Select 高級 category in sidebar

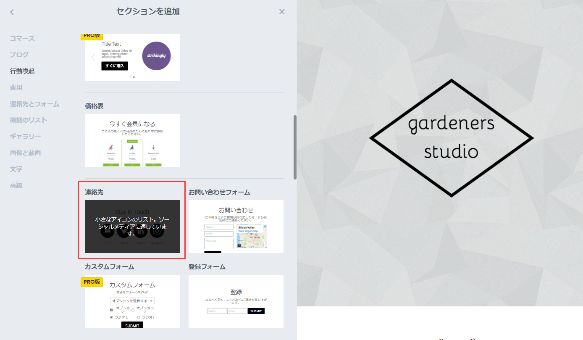coord(16,185)
